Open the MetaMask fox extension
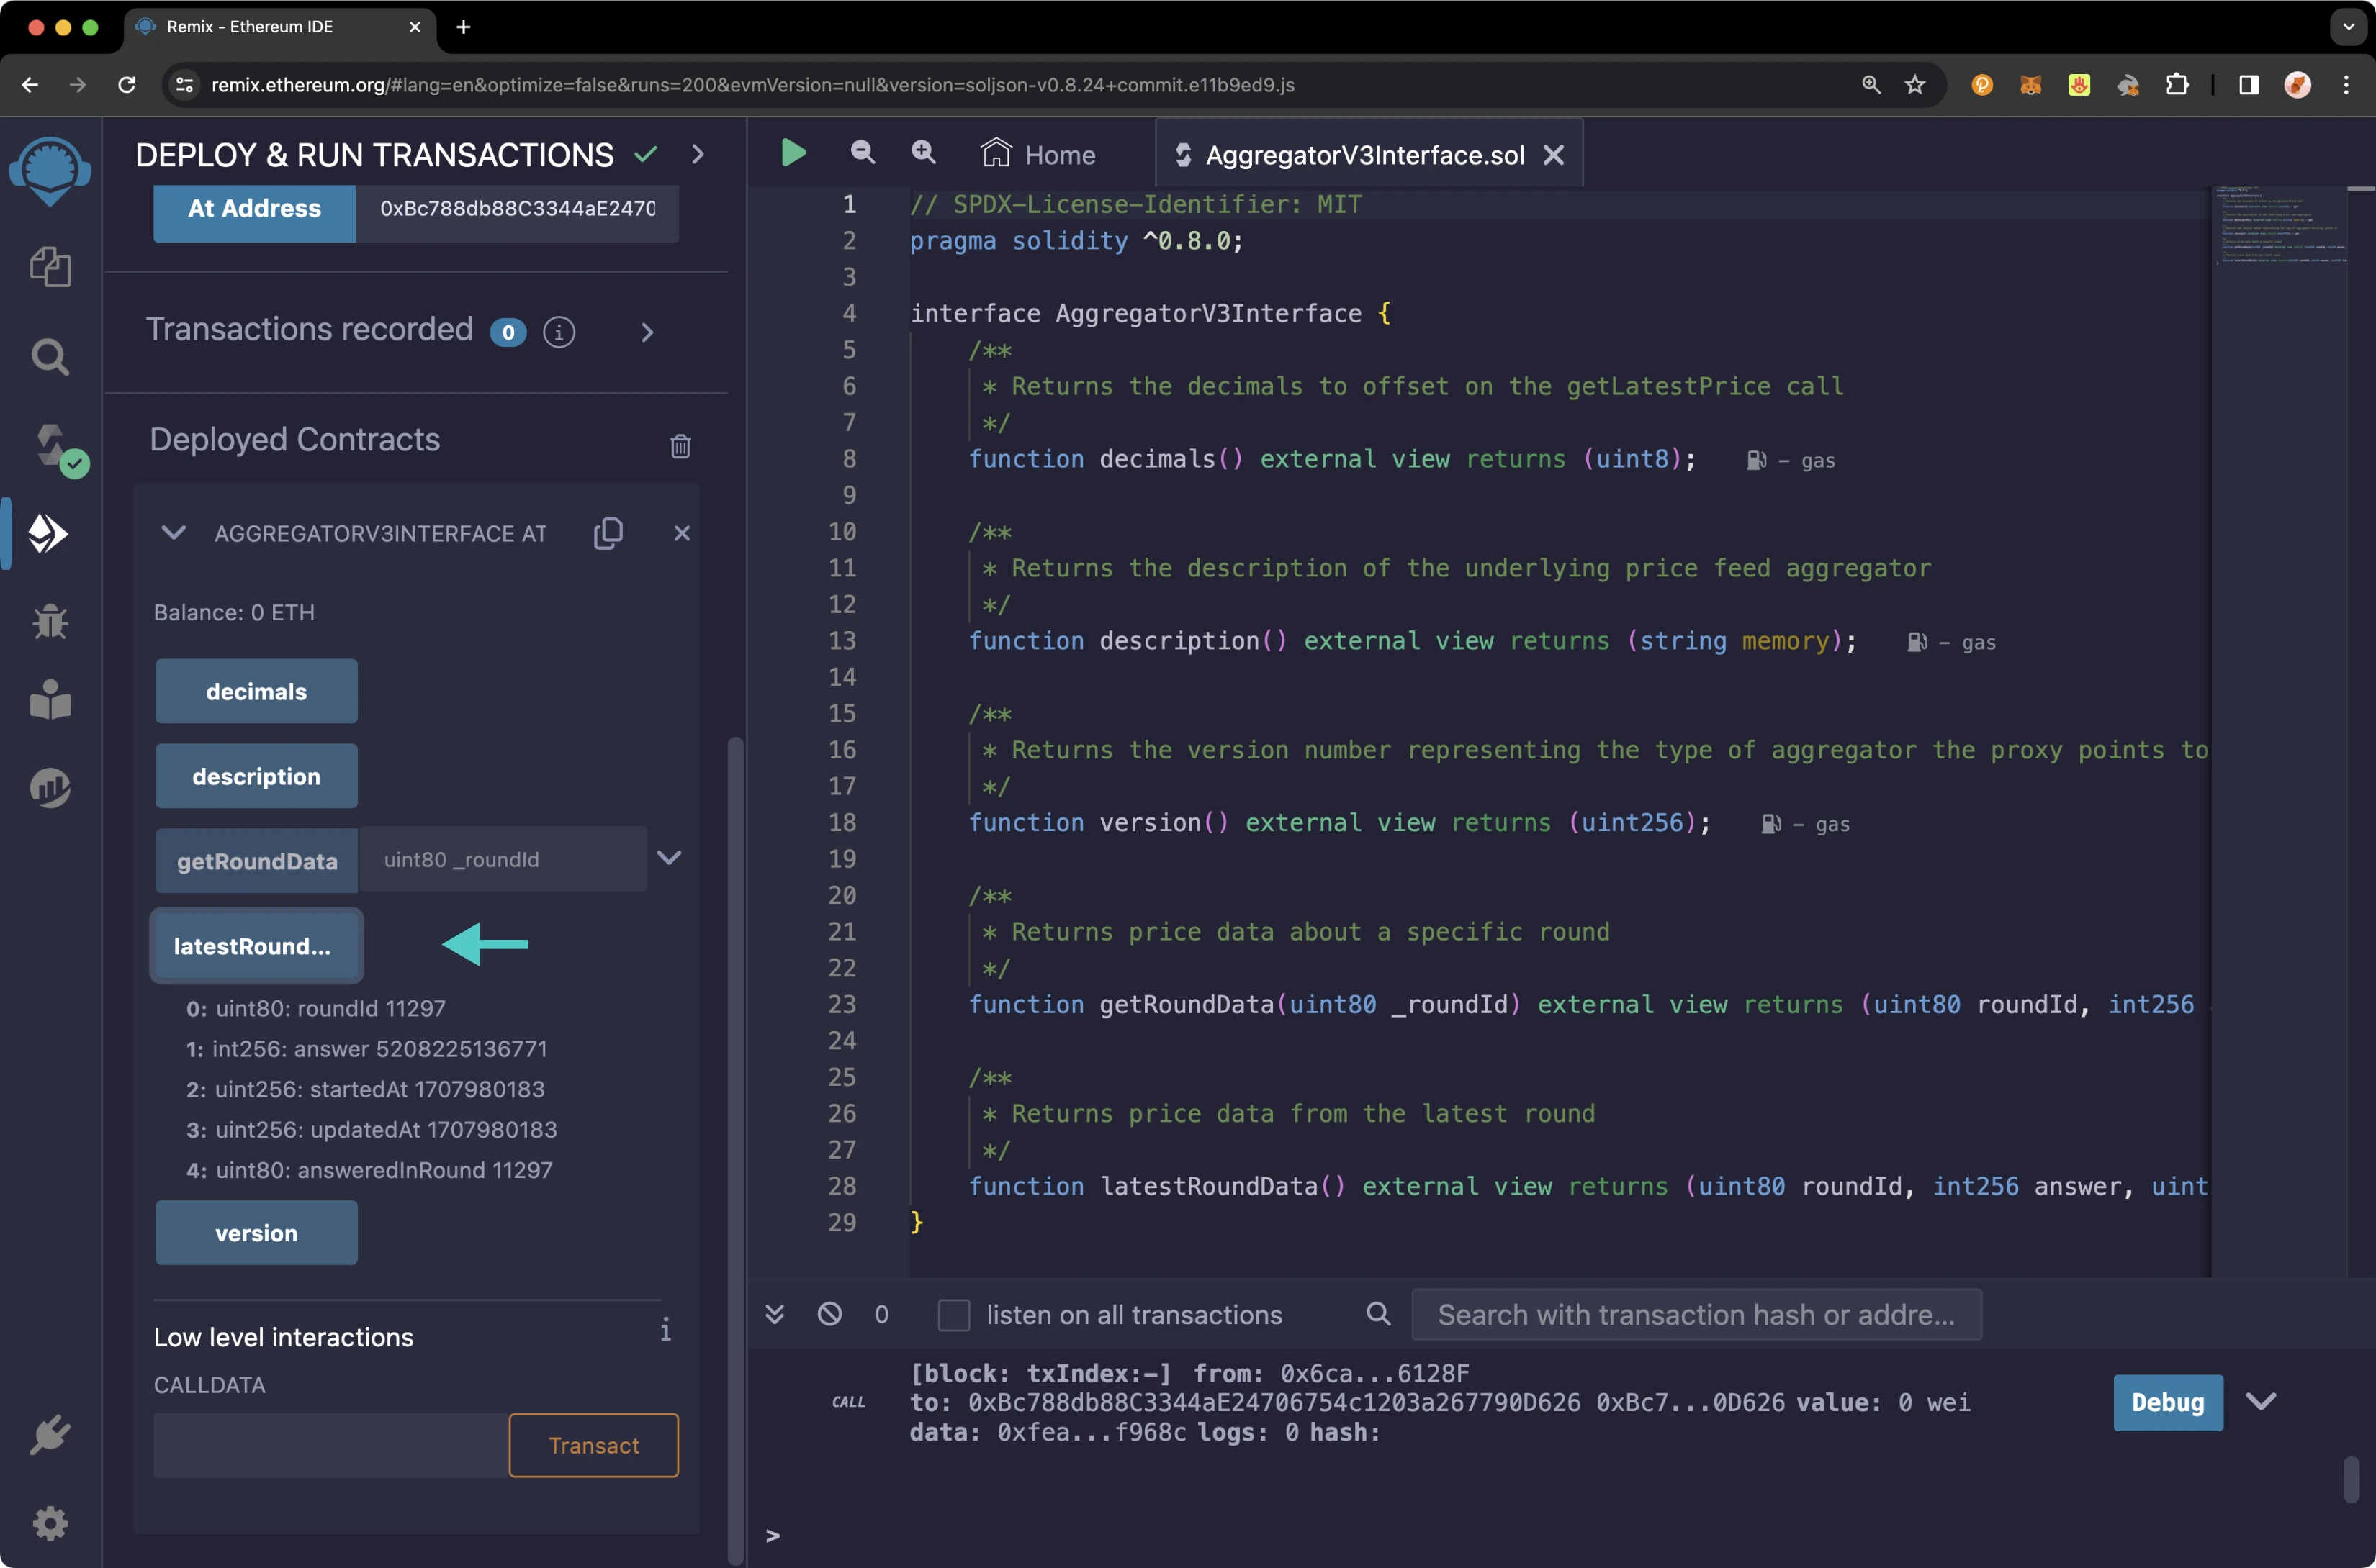 coord(2031,85)
